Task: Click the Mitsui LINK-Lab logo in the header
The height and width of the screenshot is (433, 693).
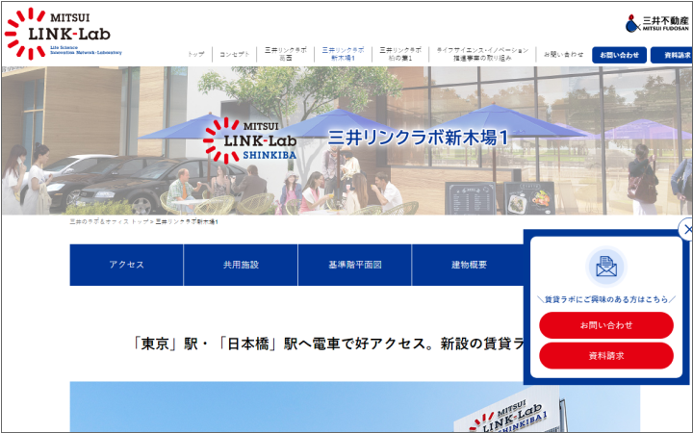Action: pos(64,34)
